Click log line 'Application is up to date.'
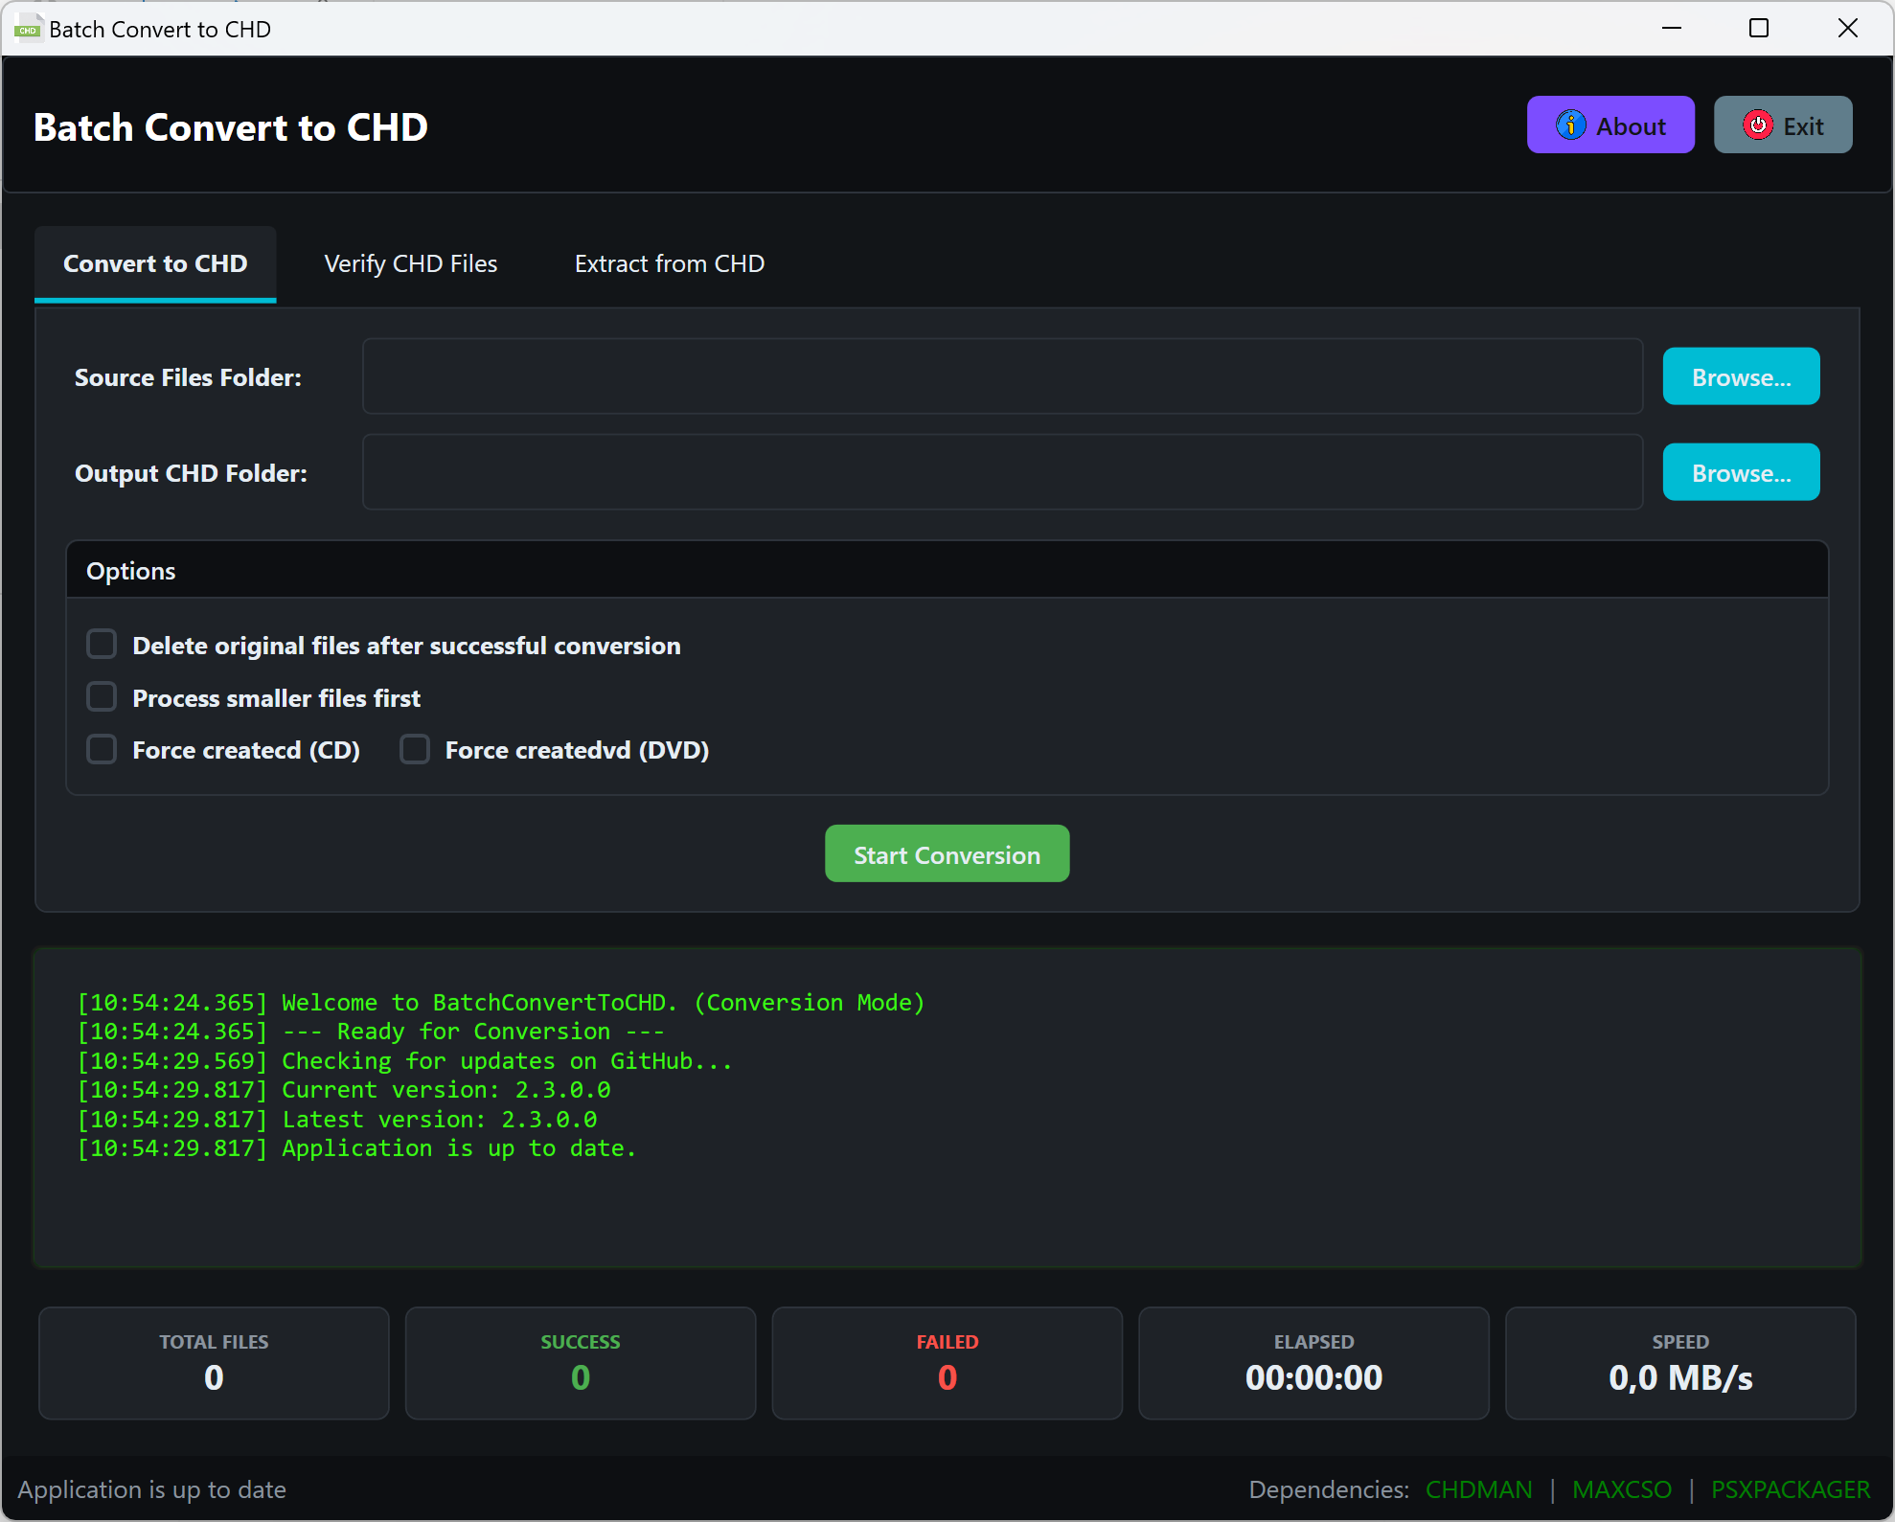The image size is (1895, 1522). point(356,1148)
